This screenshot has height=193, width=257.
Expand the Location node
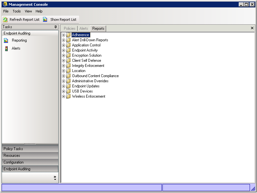tap(63, 71)
